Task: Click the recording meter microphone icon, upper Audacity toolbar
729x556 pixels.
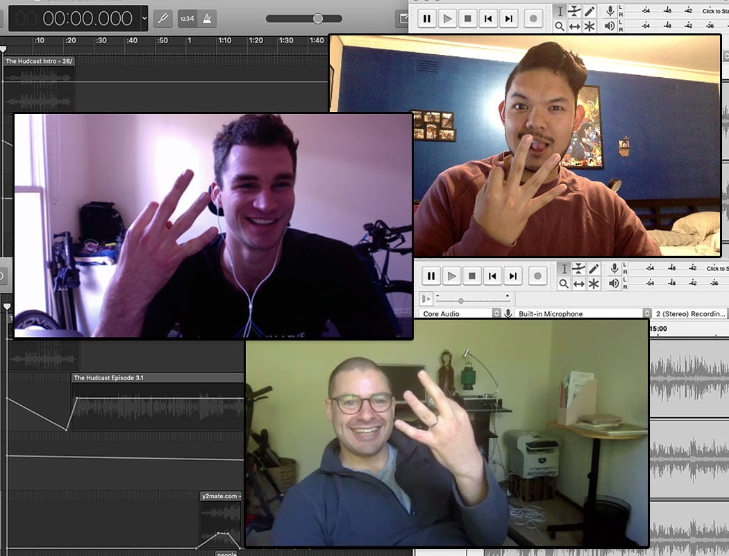Action: tap(610, 10)
